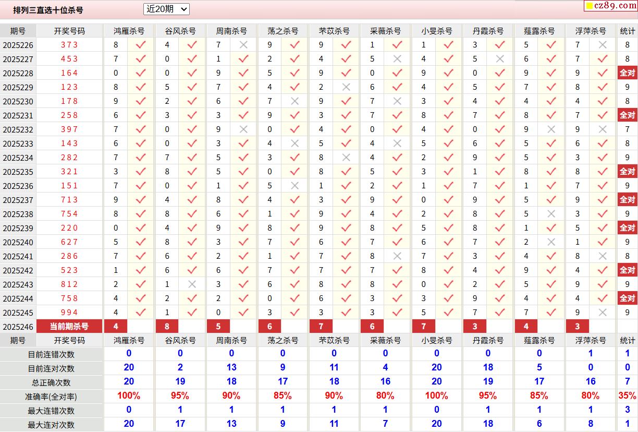Click 周南杀号 current pick 5 in row 2025246
Image resolution: width=638 pixels, height=432 pixels.
(218, 327)
